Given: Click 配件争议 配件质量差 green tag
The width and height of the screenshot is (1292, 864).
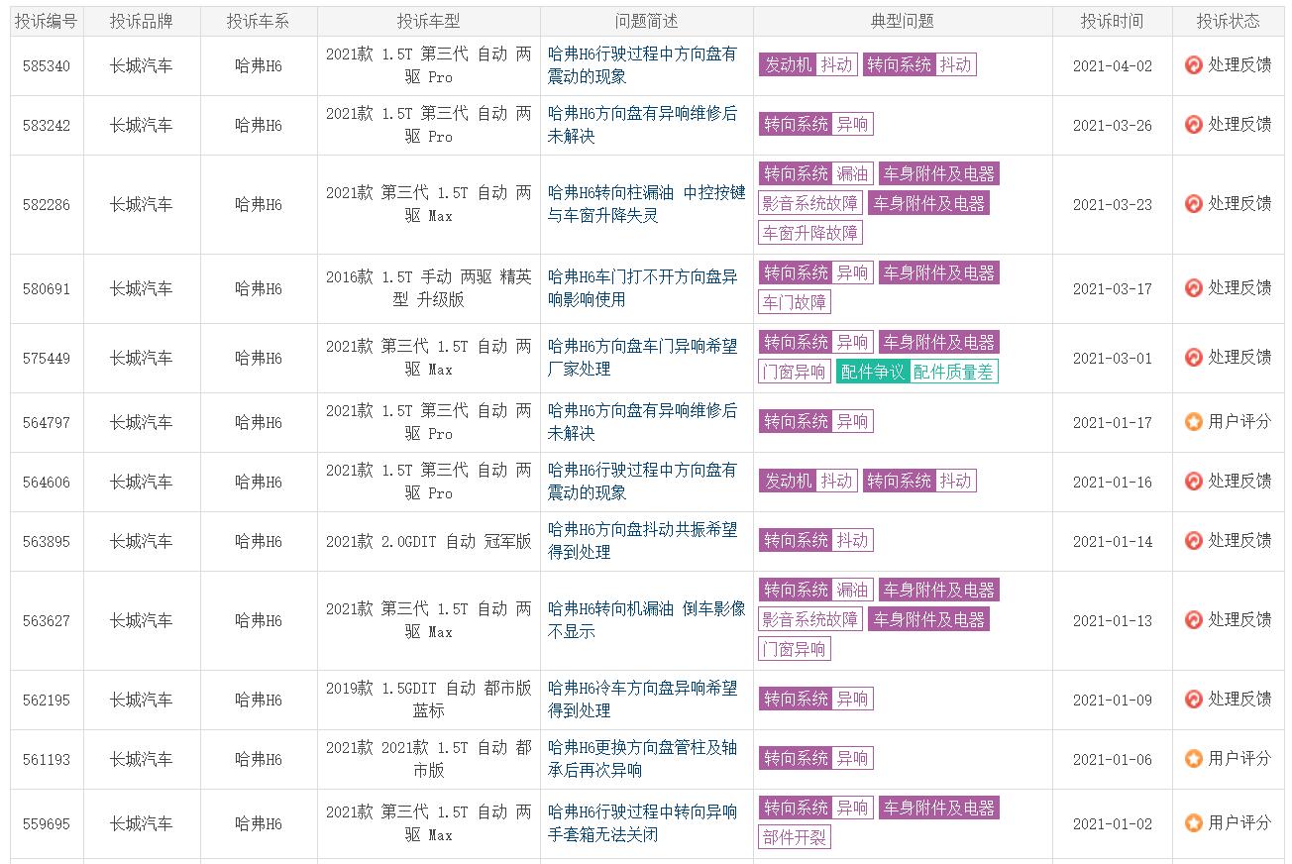Looking at the screenshot, I should point(916,373).
